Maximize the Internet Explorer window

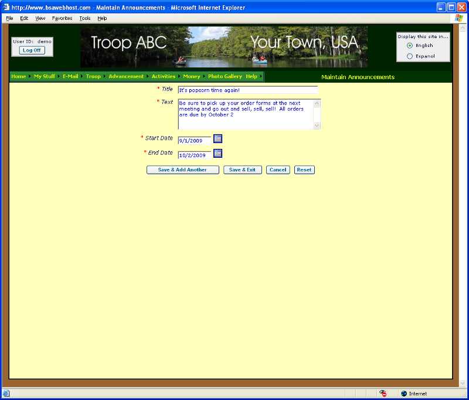coord(451,7)
